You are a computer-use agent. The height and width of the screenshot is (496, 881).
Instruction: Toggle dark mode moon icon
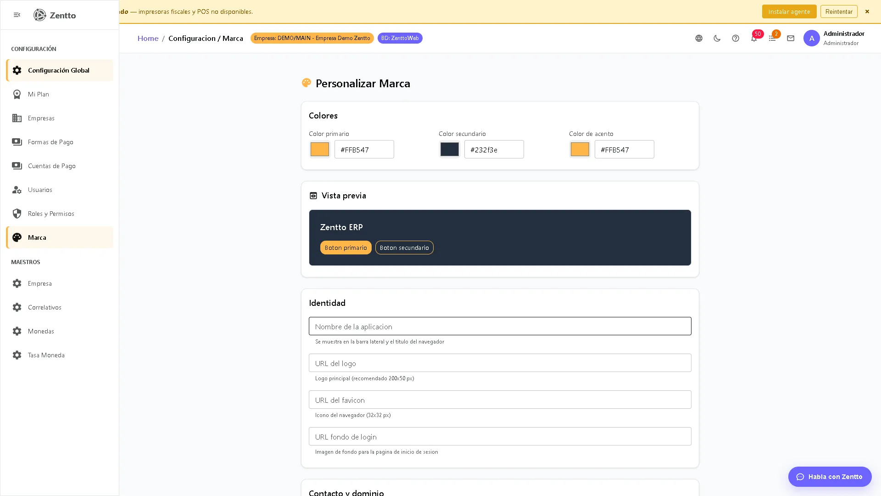(x=717, y=39)
